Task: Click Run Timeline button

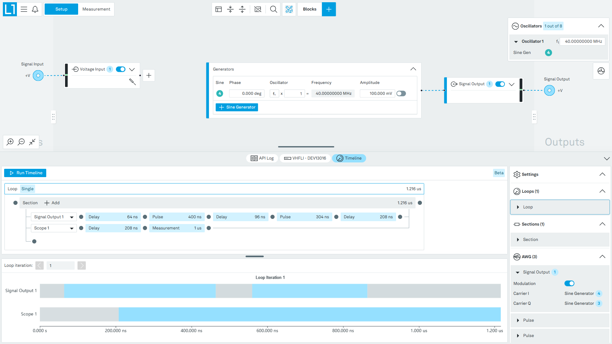Action: tap(25, 173)
